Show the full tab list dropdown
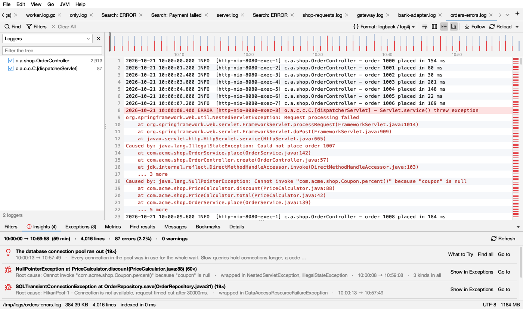The height and width of the screenshot is (309, 523). 507,15
